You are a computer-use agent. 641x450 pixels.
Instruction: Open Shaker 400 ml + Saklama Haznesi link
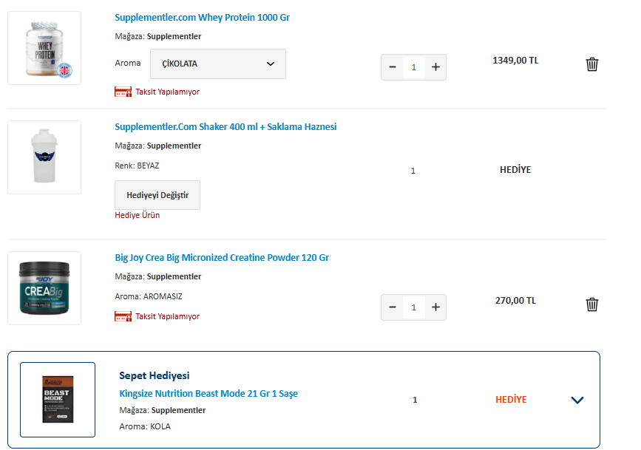click(225, 126)
